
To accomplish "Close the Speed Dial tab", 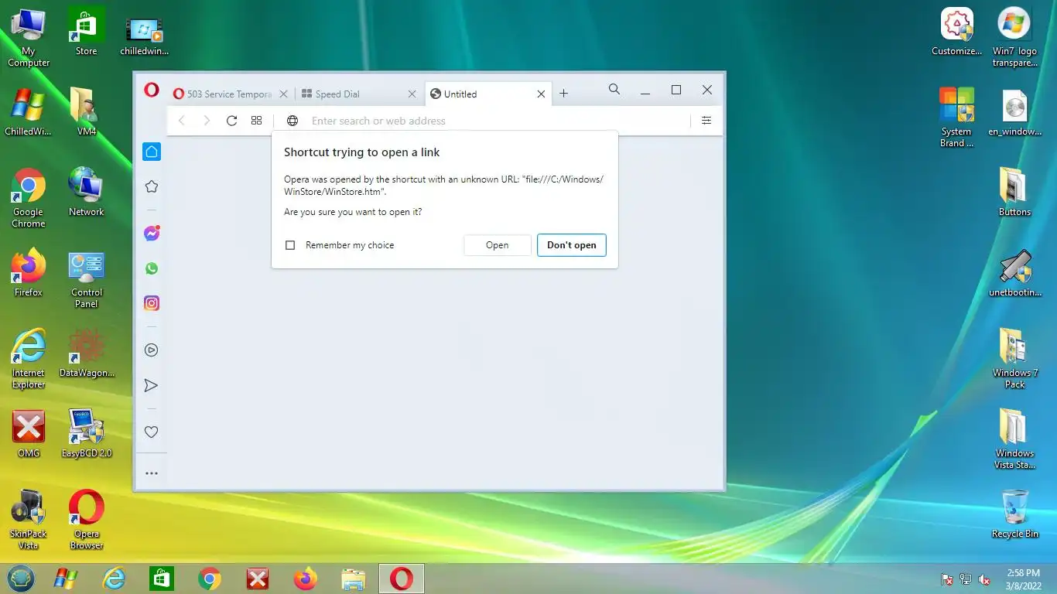I will 412,94.
